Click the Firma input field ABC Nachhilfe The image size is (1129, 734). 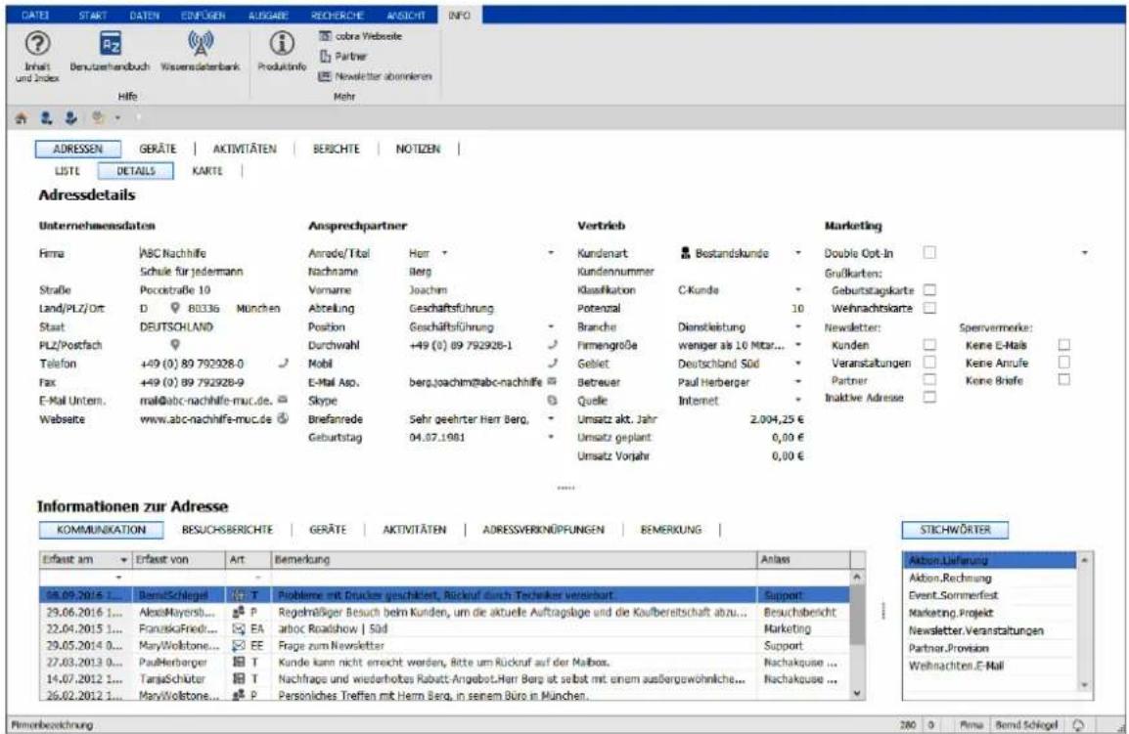[x=208, y=253]
